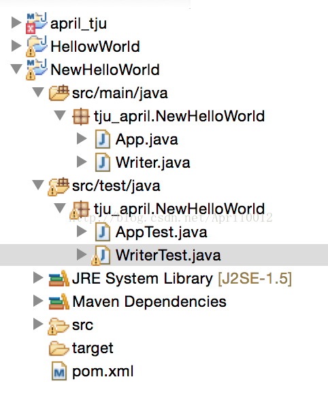Click the Writer.java file icon
This screenshot has width=328, height=420.
[103, 162]
